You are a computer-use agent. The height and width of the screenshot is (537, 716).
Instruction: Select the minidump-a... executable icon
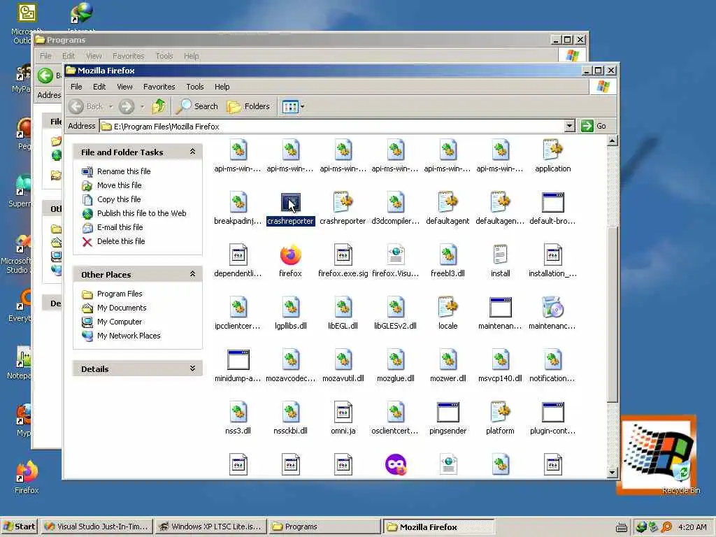click(x=238, y=360)
